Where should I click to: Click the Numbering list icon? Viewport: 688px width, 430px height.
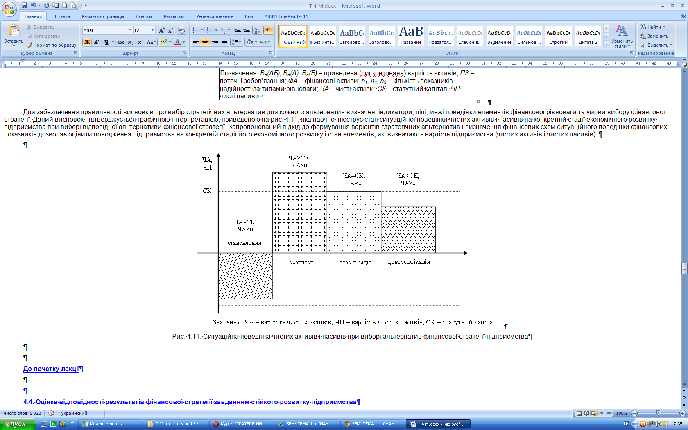210,30
